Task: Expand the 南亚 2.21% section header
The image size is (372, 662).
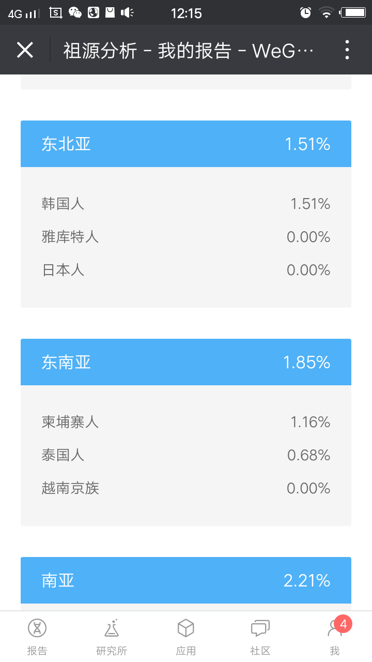Action: [x=186, y=580]
